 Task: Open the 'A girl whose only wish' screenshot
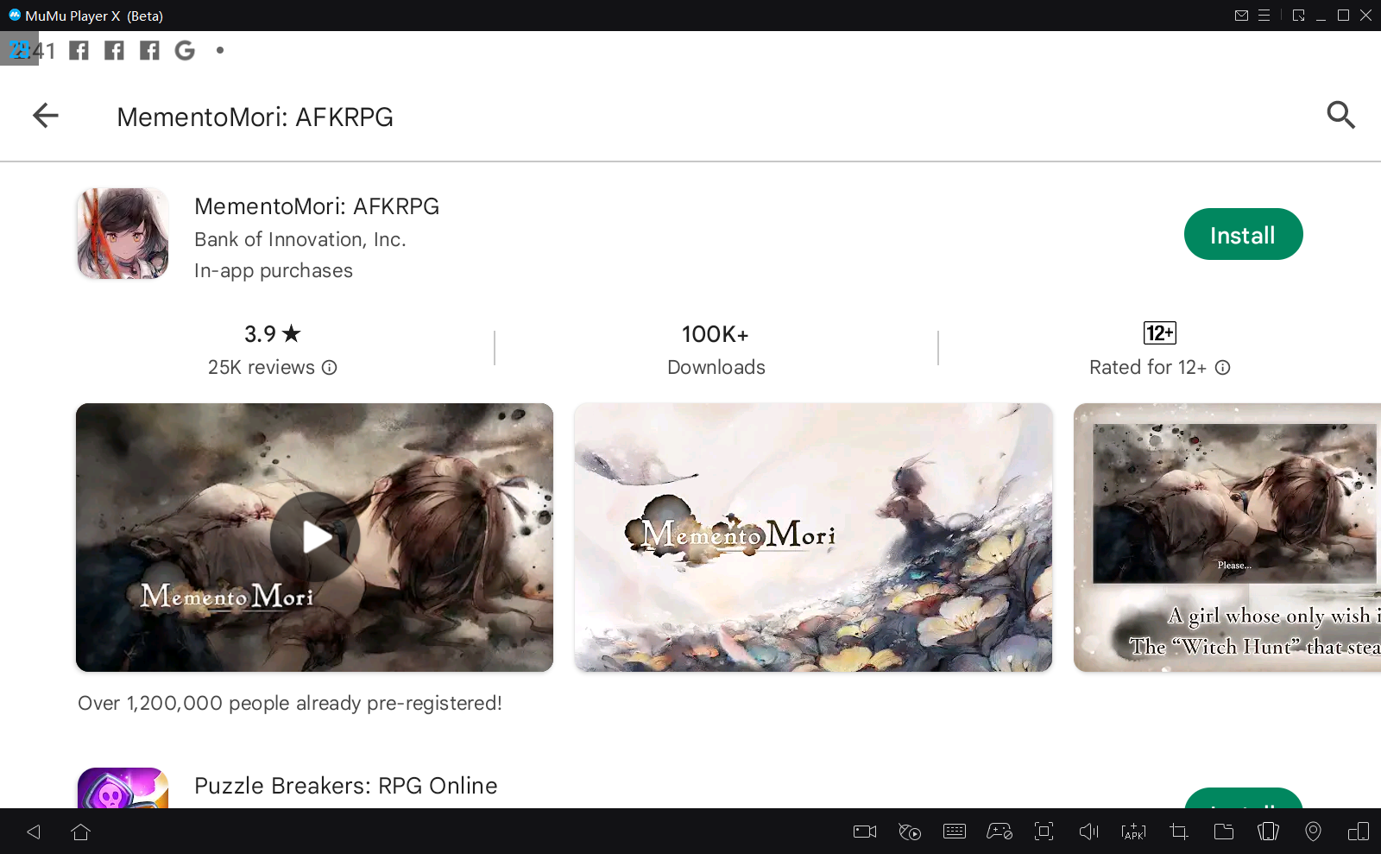point(1227,537)
